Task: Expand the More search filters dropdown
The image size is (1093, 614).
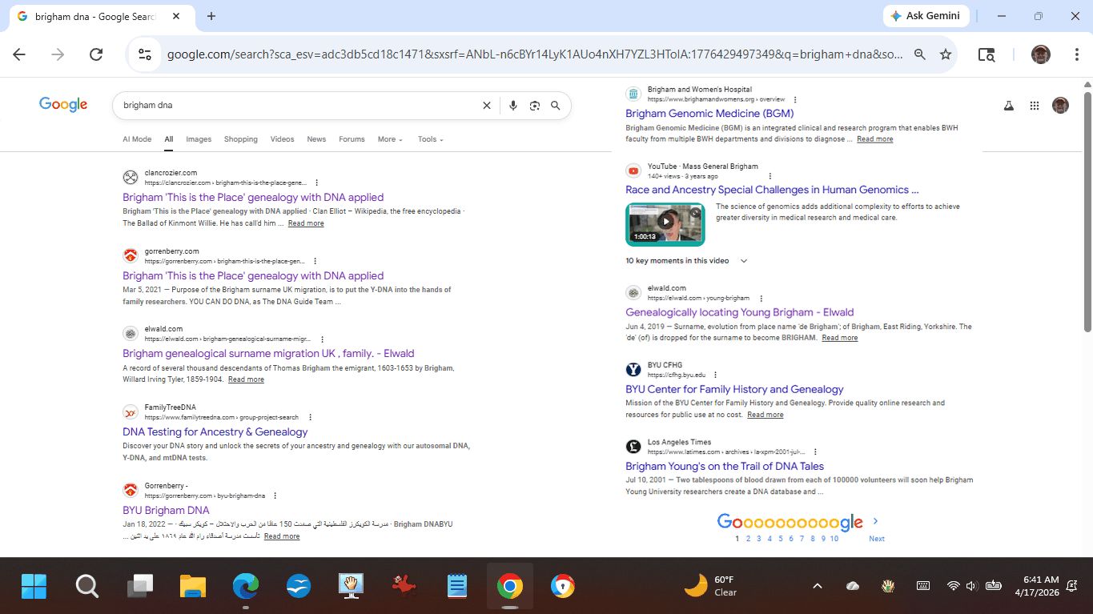Action: (x=390, y=139)
